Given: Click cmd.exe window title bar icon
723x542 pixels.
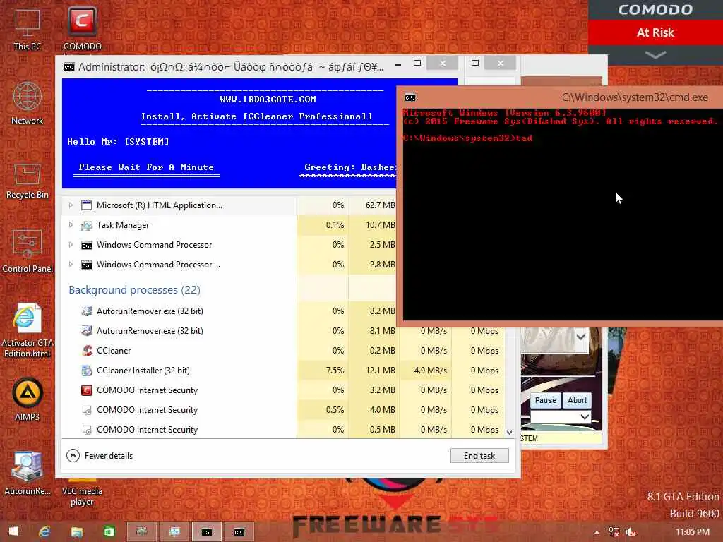Looking at the screenshot, I should (410, 97).
